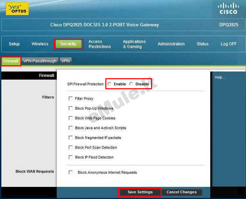Toggle Block Pop-Up Windows checkbox
Screen dimensions: 246x199
[x=71, y=108]
